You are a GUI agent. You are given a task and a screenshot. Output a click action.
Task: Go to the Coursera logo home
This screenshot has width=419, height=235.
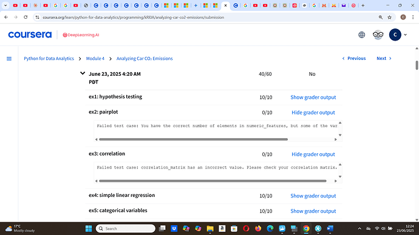click(30, 35)
